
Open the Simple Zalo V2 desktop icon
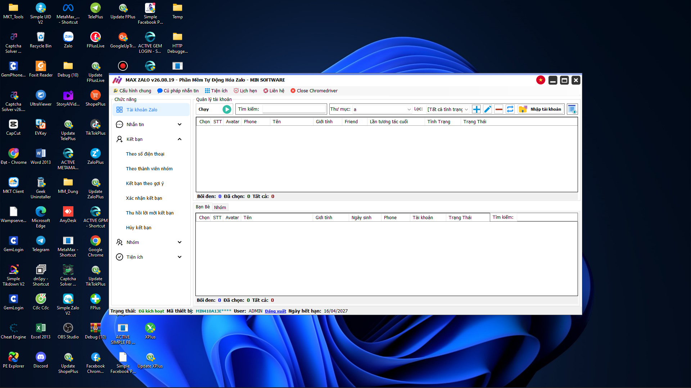click(x=68, y=305)
